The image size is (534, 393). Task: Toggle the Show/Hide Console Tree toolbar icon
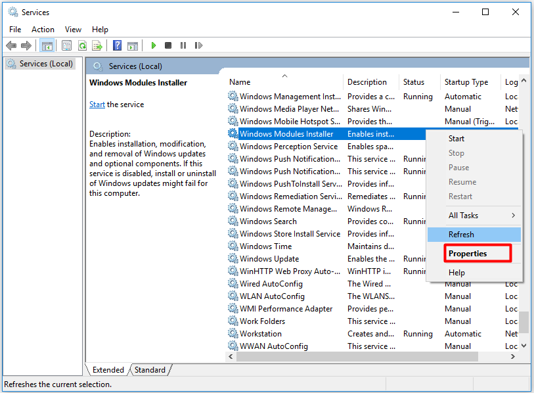[x=47, y=45]
